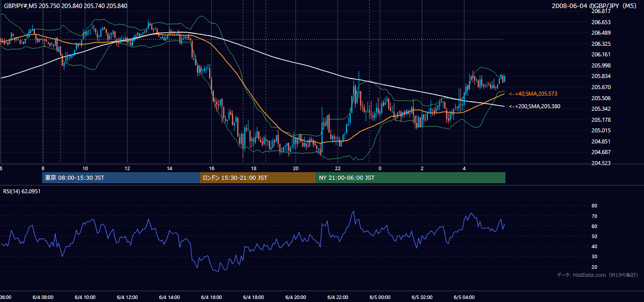Click the 2008-06-04 GBP/JPY (M5) title
The height and width of the screenshot is (302, 644).
click(594, 6)
